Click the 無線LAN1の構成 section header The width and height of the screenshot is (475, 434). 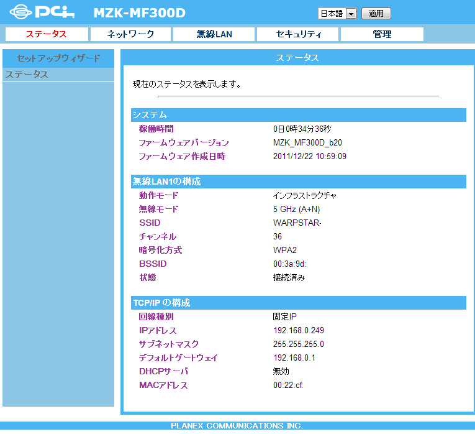299,182
